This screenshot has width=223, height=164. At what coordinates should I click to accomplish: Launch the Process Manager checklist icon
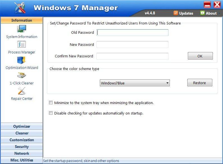pos(22,44)
